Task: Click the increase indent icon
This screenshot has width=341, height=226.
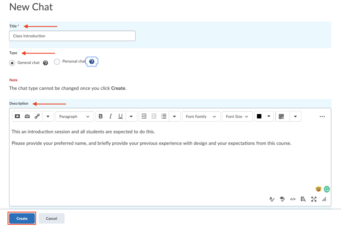Action: (x=144, y=116)
